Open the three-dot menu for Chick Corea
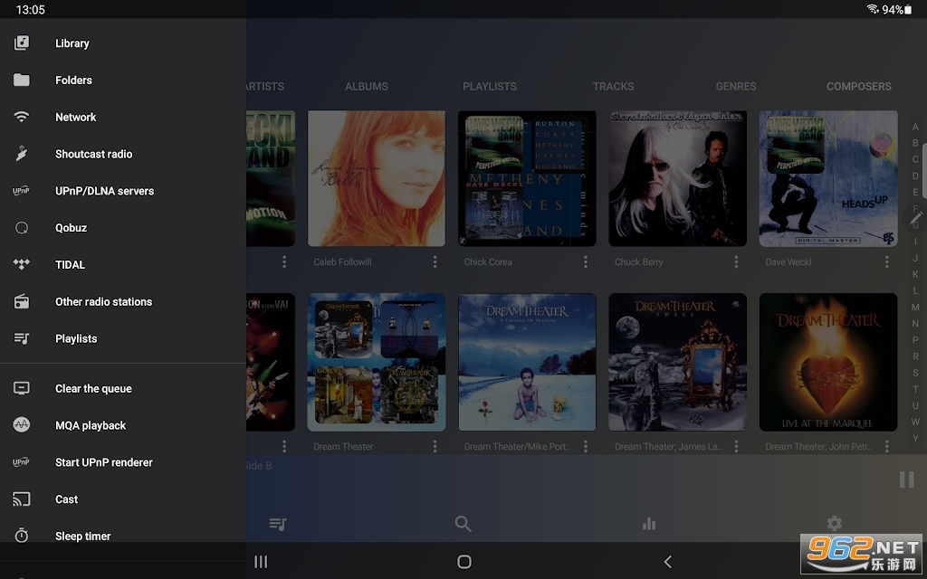The image size is (927, 579). [585, 262]
